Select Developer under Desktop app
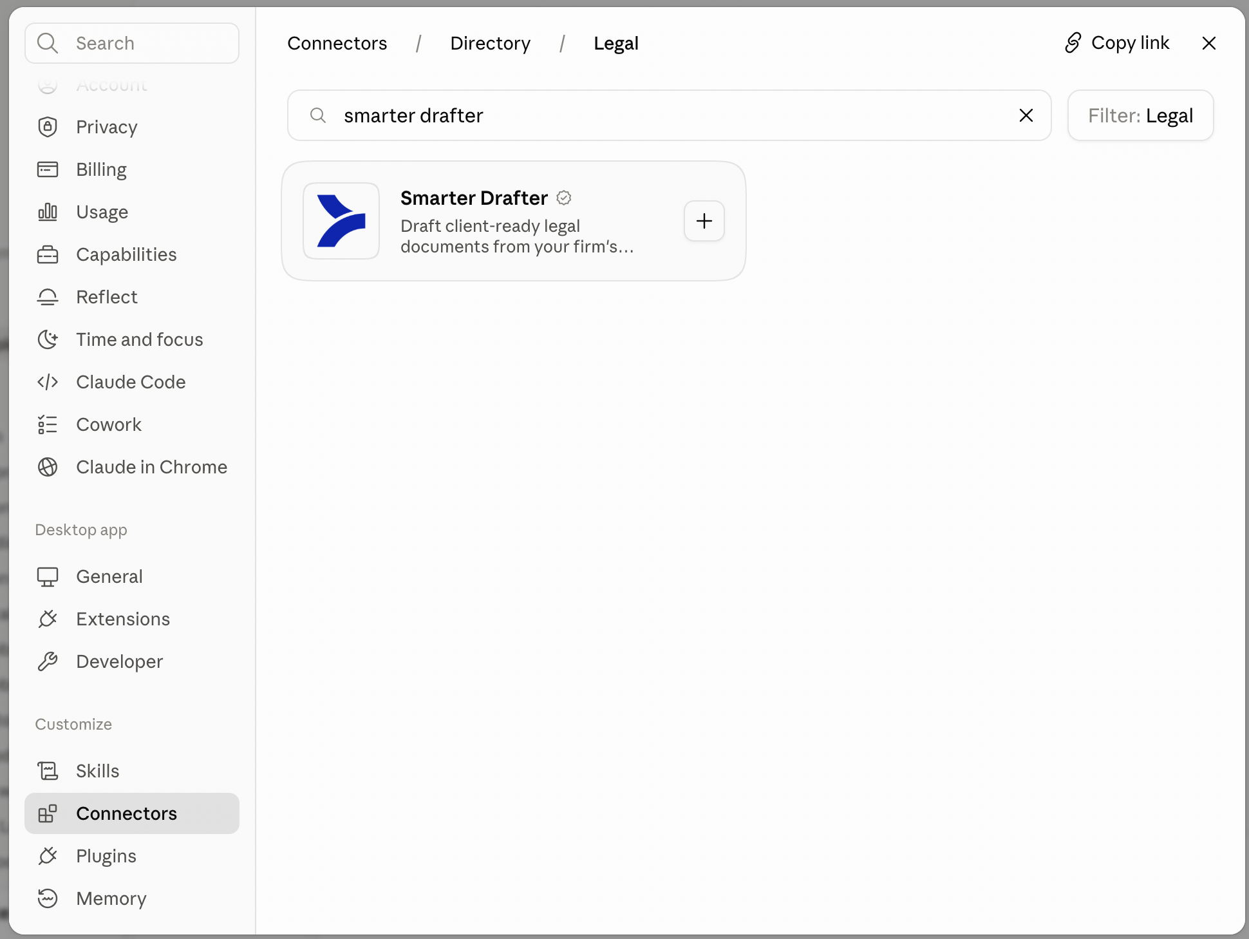Image resolution: width=1249 pixels, height=939 pixels. pyautogui.click(x=132, y=661)
